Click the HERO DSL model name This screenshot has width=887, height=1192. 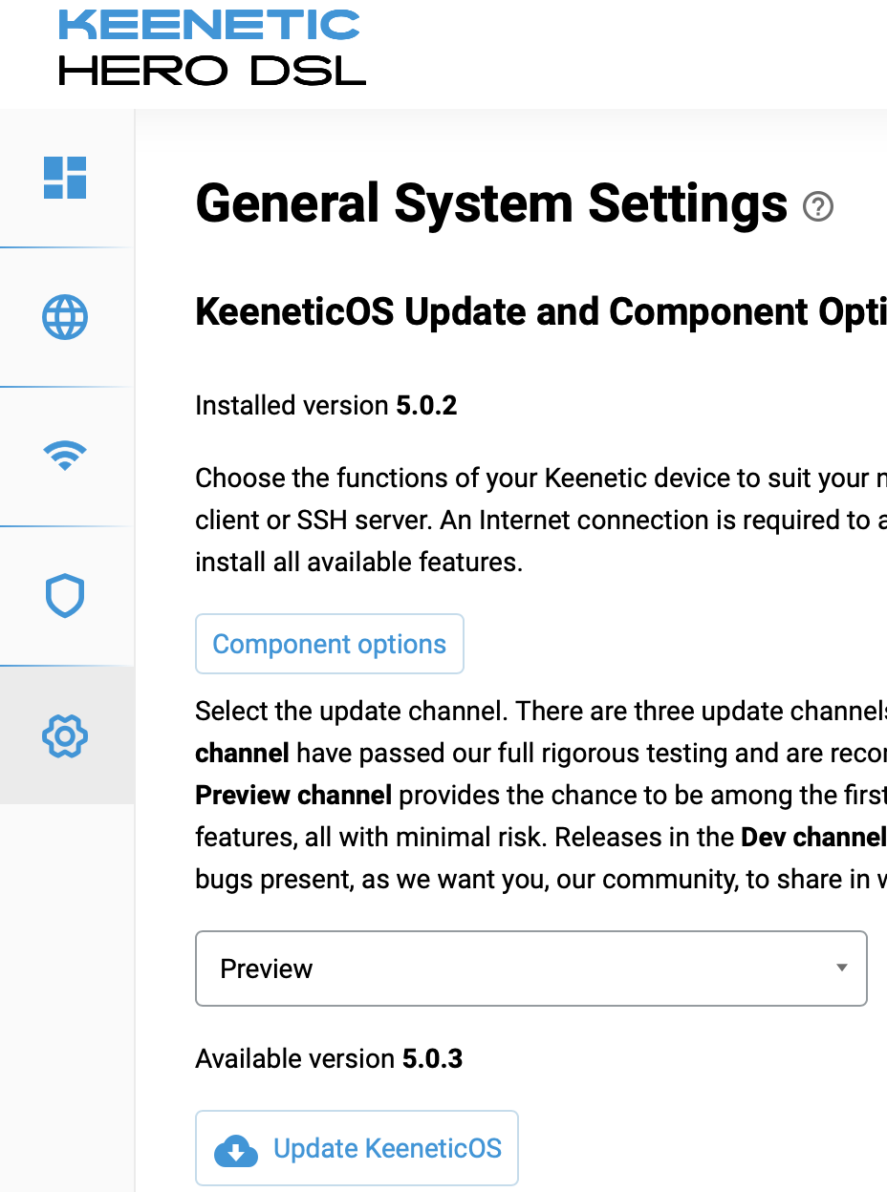point(212,71)
